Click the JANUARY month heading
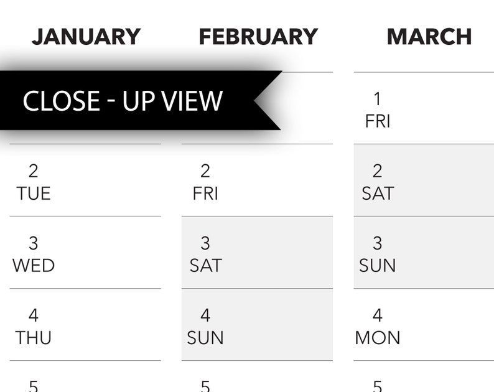This screenshot has width=494, height=392. [x=86, y=37]
